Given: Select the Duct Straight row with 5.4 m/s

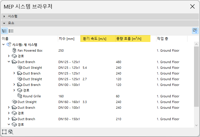Looking at the screenshot, I should coord(32,68).
